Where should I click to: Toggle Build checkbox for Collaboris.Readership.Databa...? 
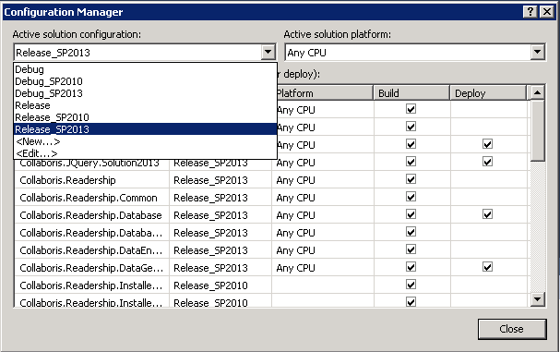(411, 232)
